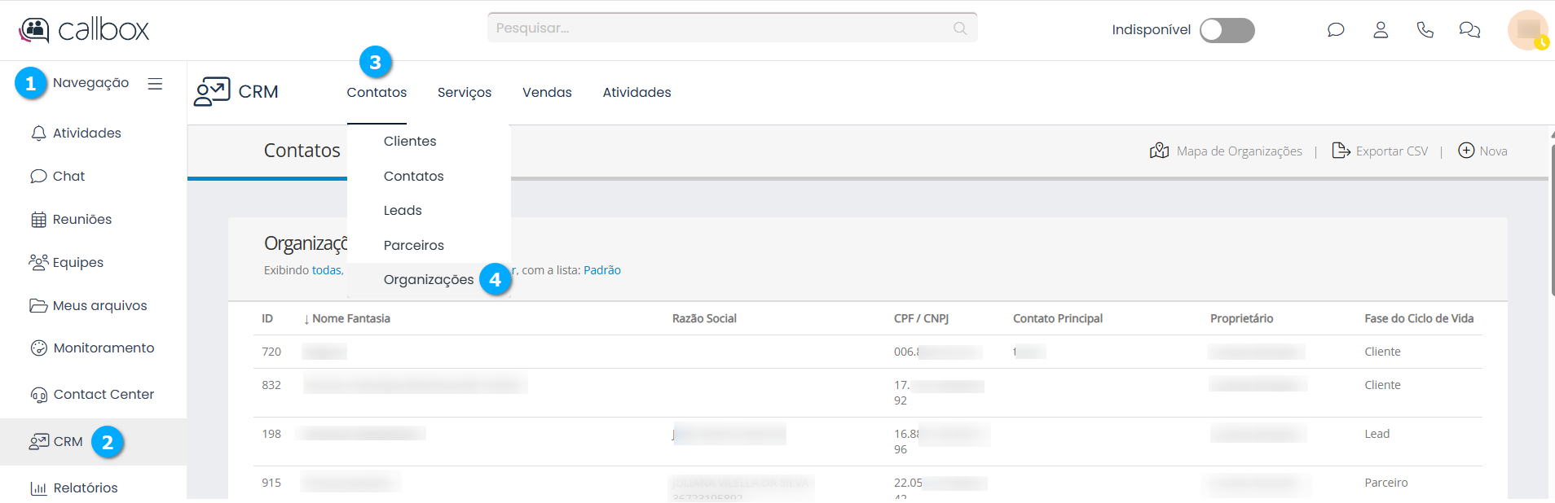Open the user avatar in top right
Image resolution: width=1555 pixels, height=503 pixels.
1527,30
